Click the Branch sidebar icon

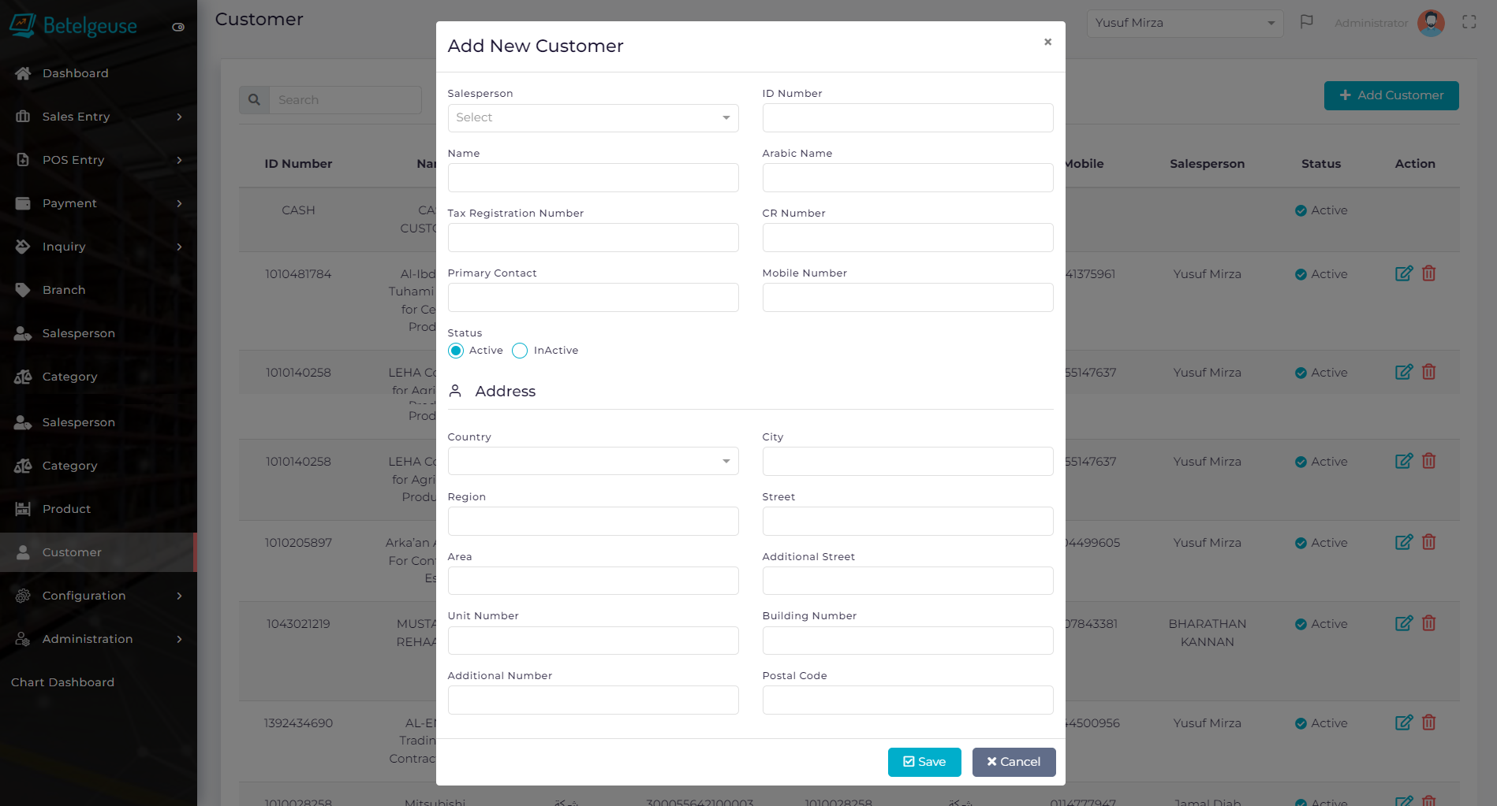tap(23, 289)
